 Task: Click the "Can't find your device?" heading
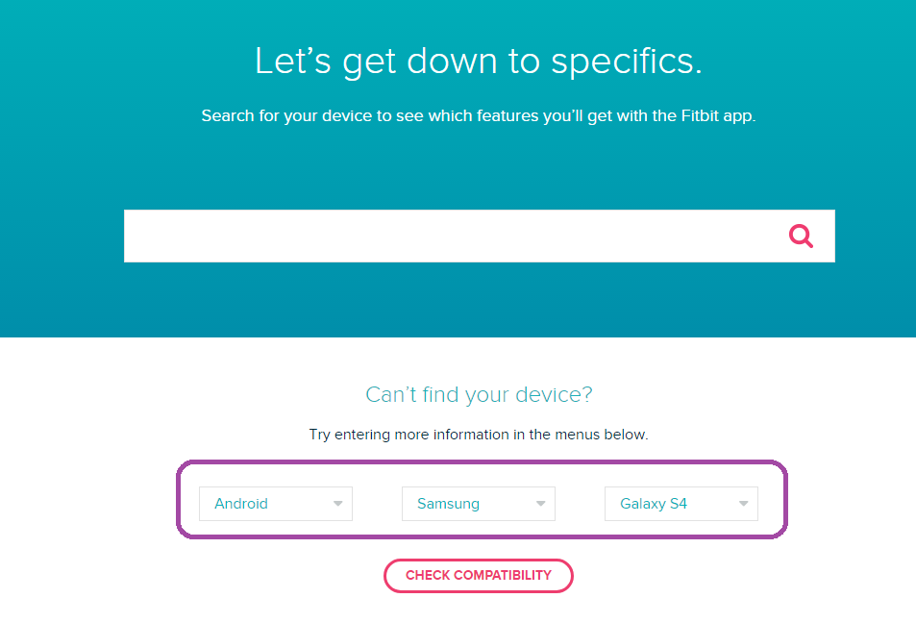[479, 394]
